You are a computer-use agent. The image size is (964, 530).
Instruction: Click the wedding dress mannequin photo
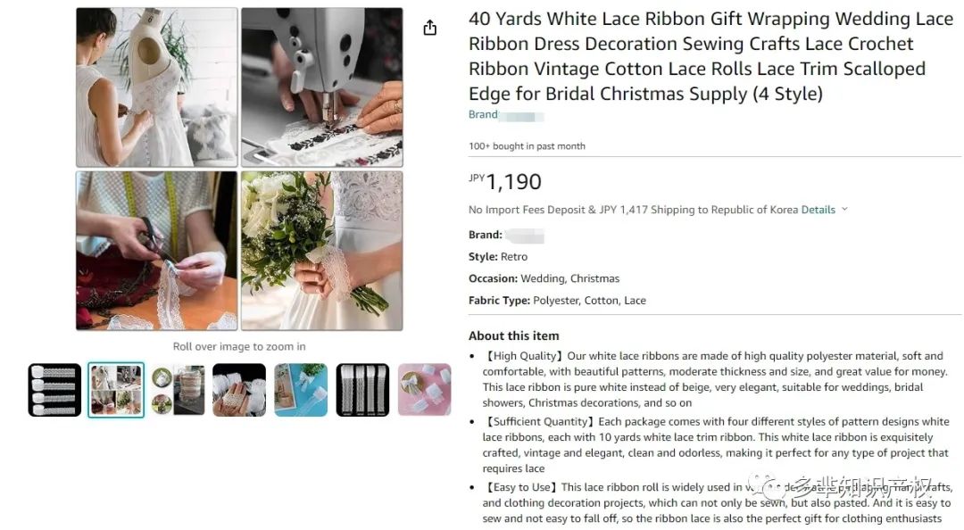157,87
